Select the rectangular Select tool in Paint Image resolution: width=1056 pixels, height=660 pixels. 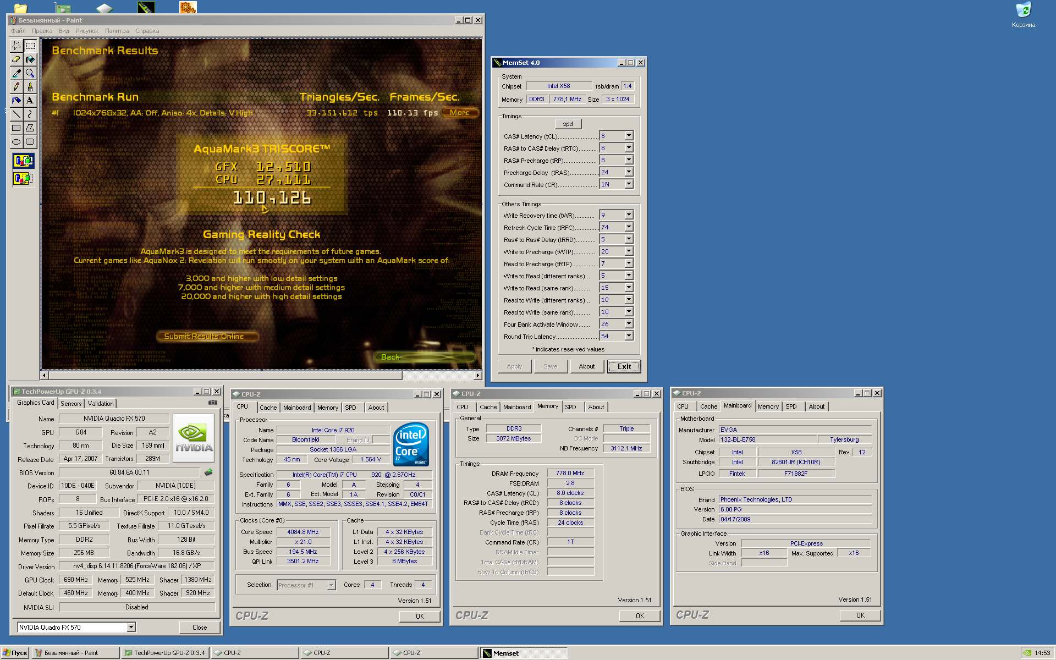tap(30, 46)
